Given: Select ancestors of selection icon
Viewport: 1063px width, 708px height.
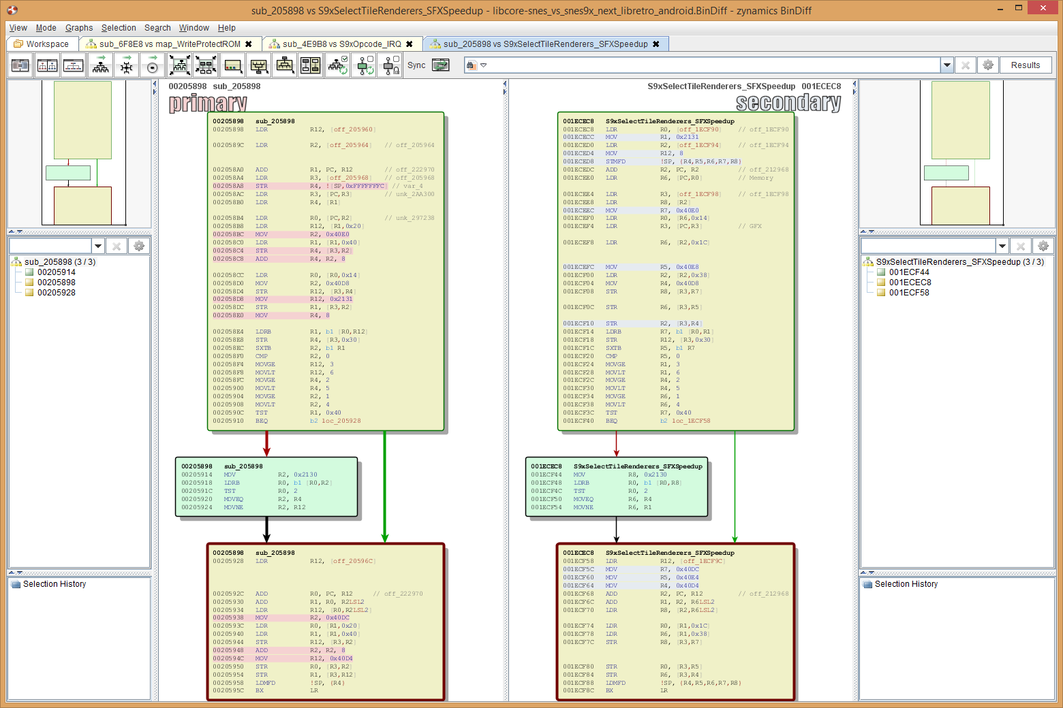Looking at the screenshot, I should click(x=285, y=65).
